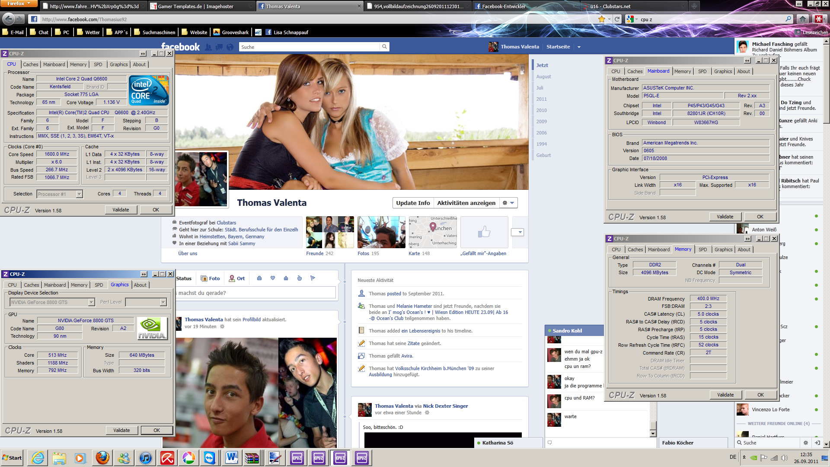Open chat options gear icon
The image size is (830, 467).
pyautogui.click(x=805, y=442)
